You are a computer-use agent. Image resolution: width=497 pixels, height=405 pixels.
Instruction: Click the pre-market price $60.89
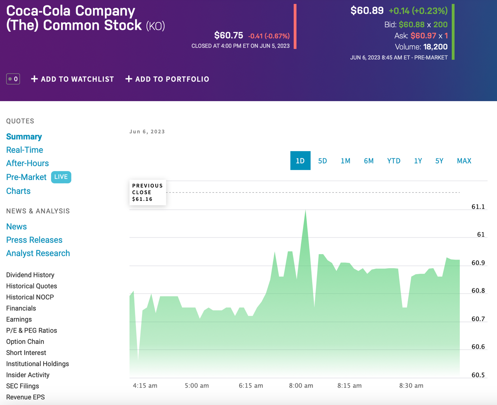coord(367,10)
